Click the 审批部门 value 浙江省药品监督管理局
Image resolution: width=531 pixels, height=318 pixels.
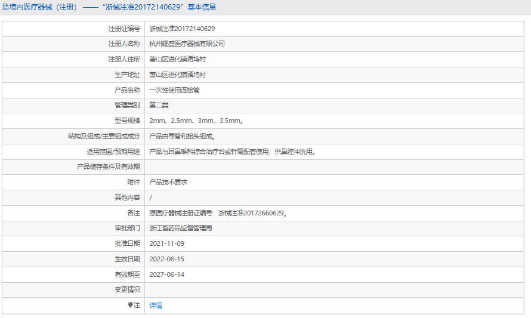(181, 229)
